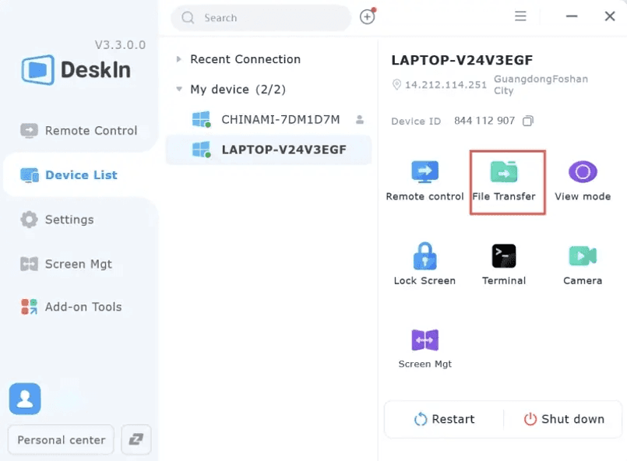Click the Search input field
Screen dimensions: 627x461
coord(261,18)
